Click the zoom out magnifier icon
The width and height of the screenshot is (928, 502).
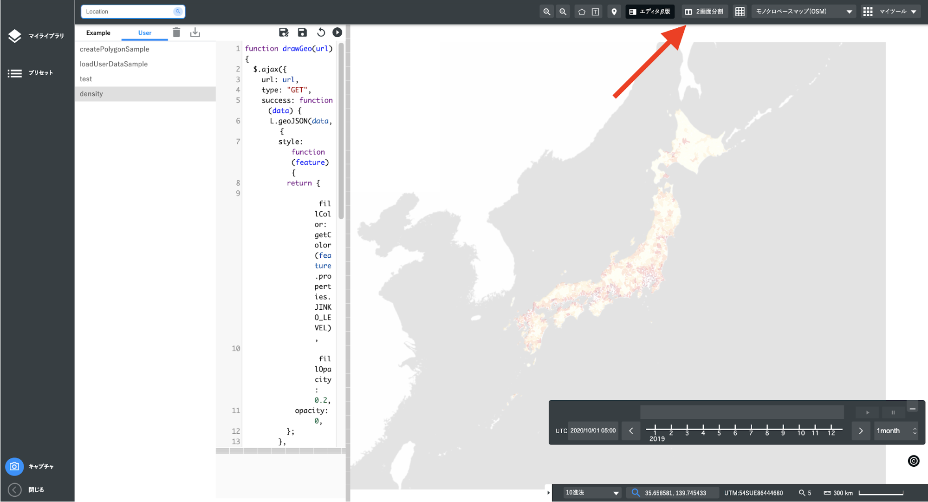(x=563, y=12)
